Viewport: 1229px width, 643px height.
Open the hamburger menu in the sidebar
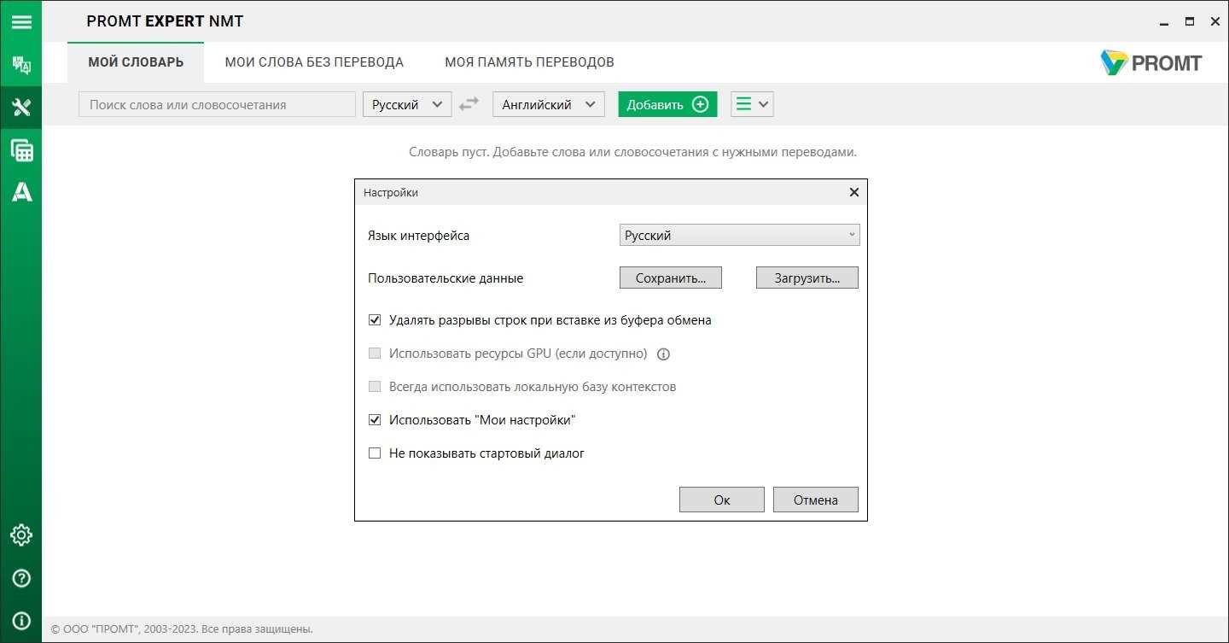tap(21, 21)
